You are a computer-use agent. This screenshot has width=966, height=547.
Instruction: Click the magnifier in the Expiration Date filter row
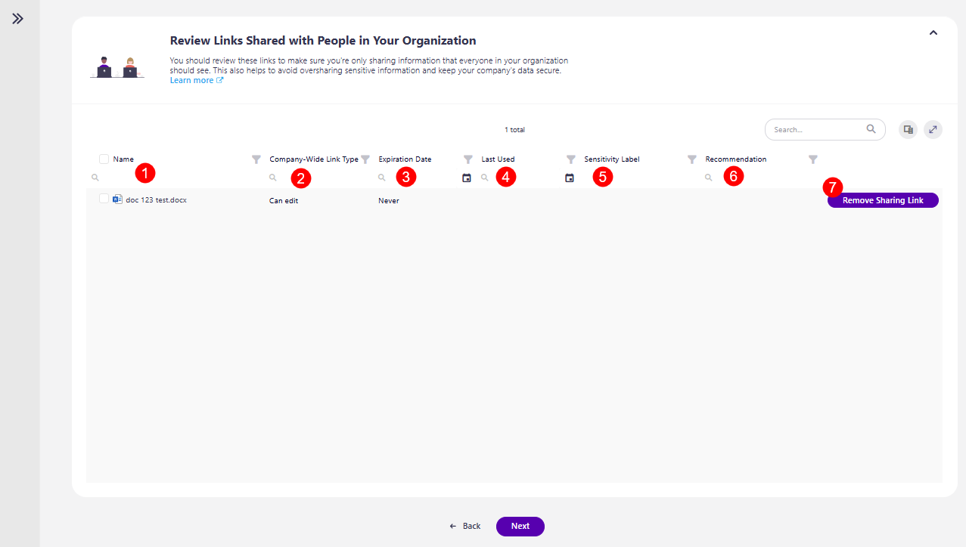click(382, 177)
